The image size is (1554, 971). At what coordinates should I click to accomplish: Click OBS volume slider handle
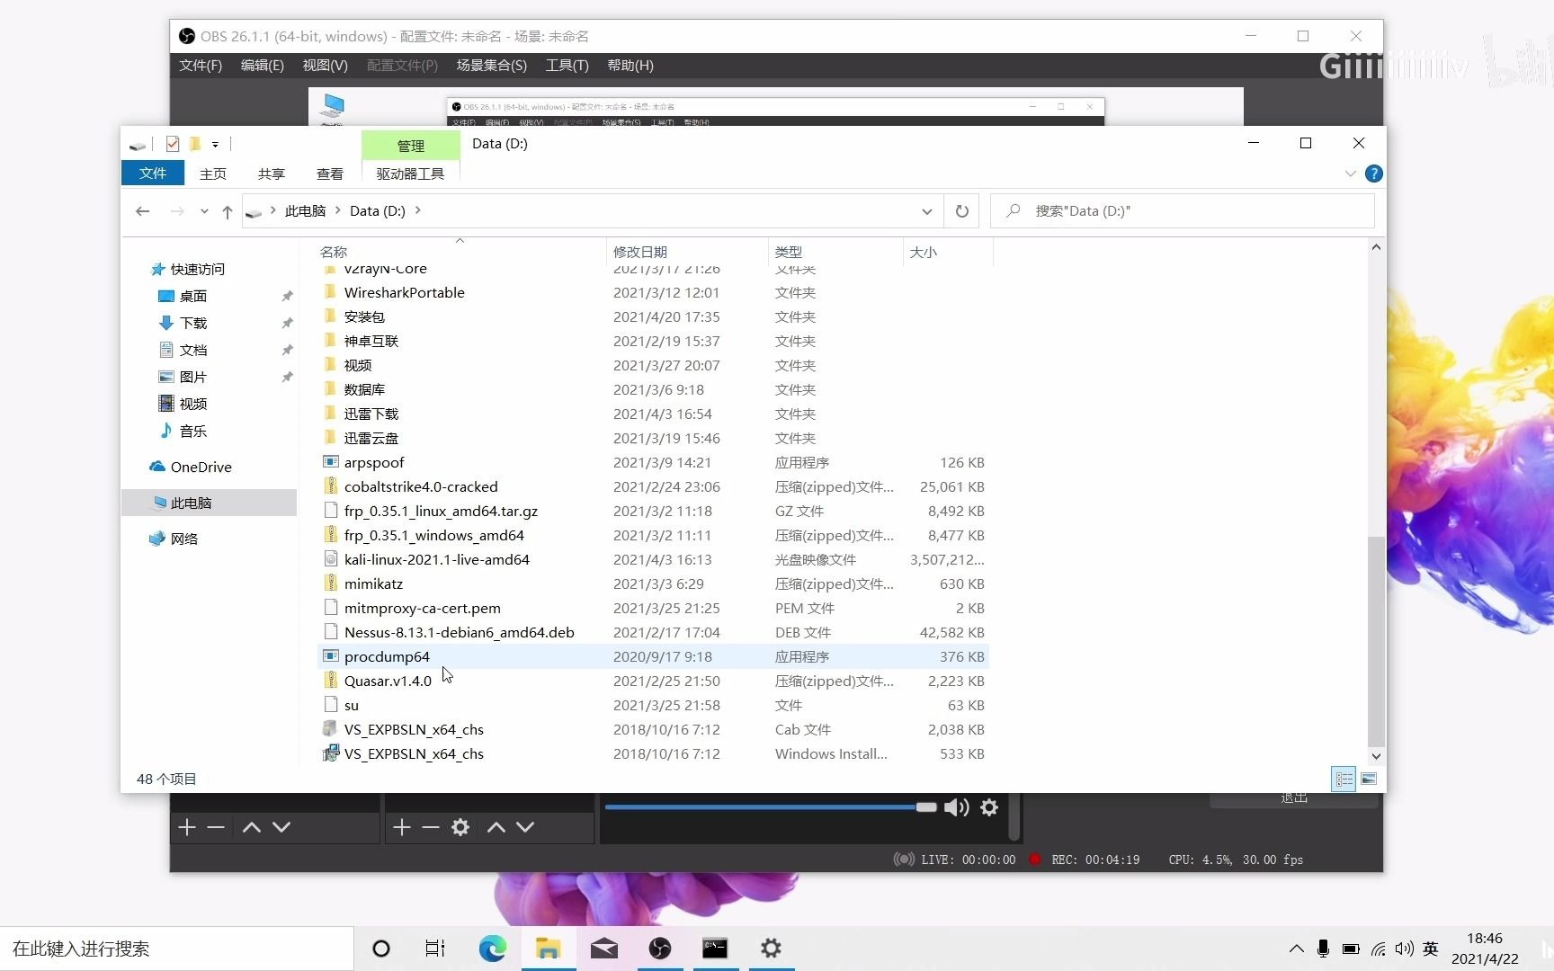[926, 806]
